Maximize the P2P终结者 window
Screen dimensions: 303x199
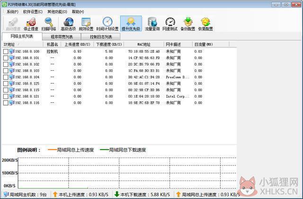point(286,4)
